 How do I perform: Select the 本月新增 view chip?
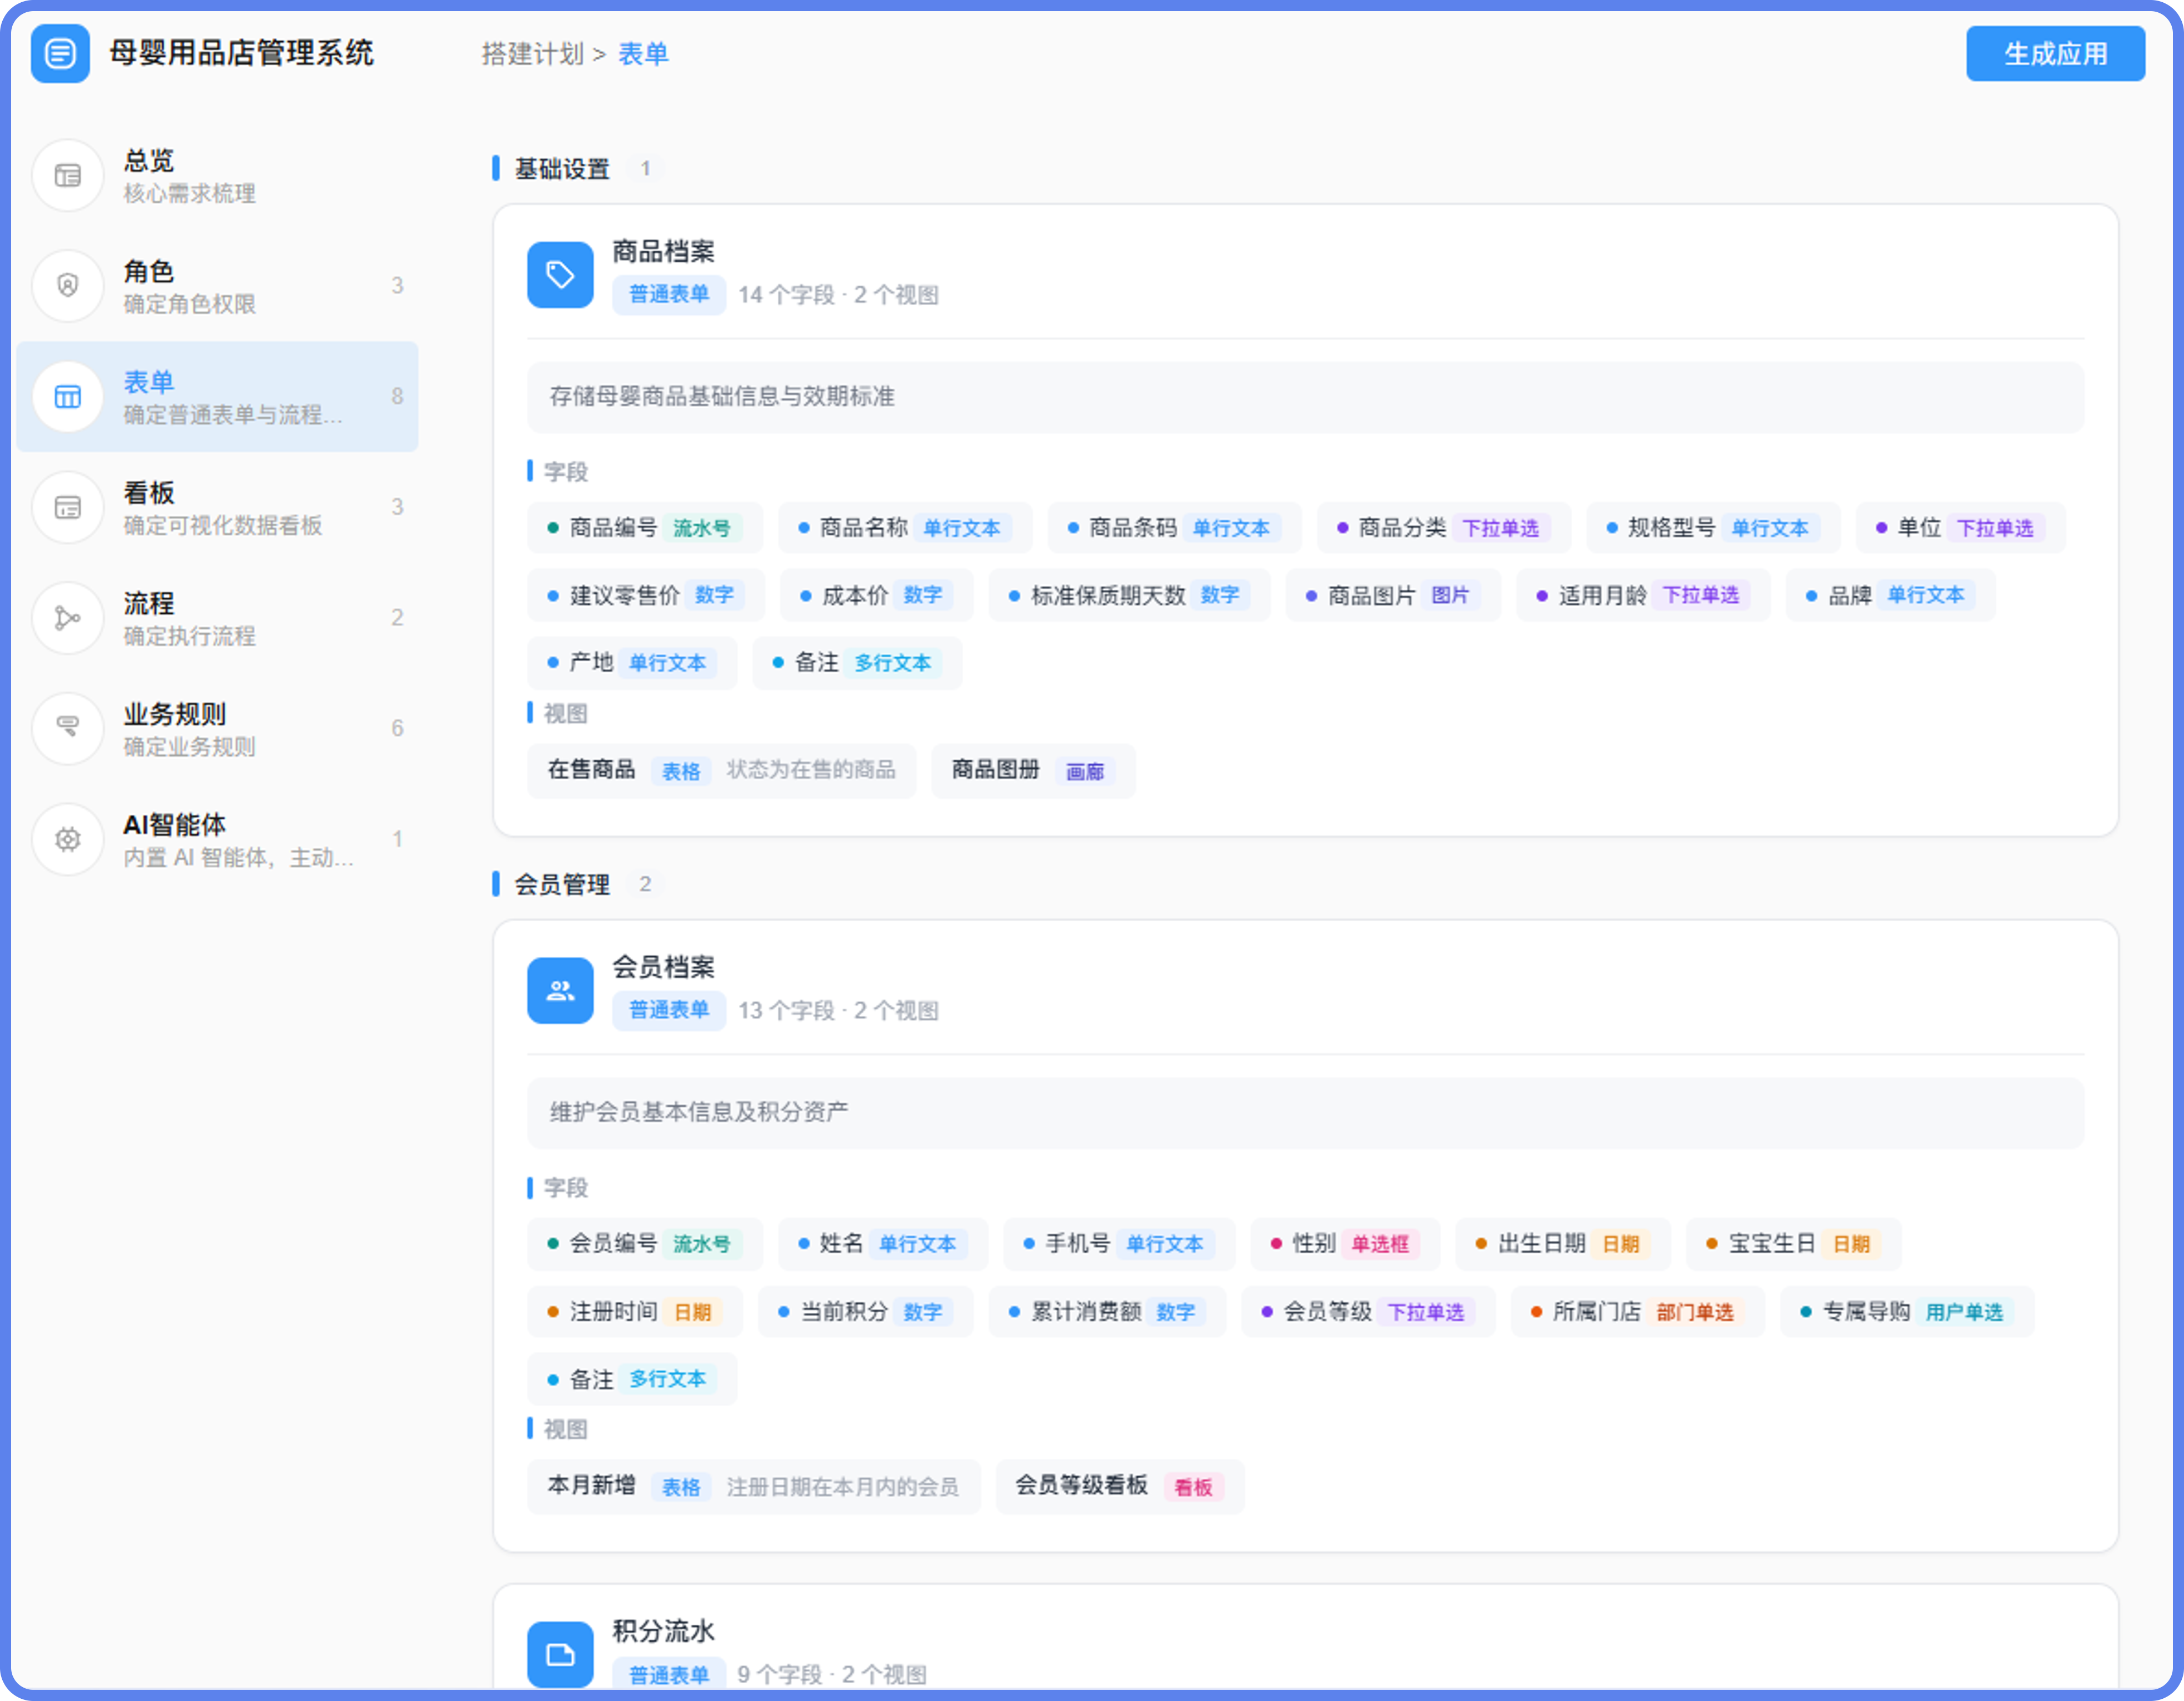753,1486
